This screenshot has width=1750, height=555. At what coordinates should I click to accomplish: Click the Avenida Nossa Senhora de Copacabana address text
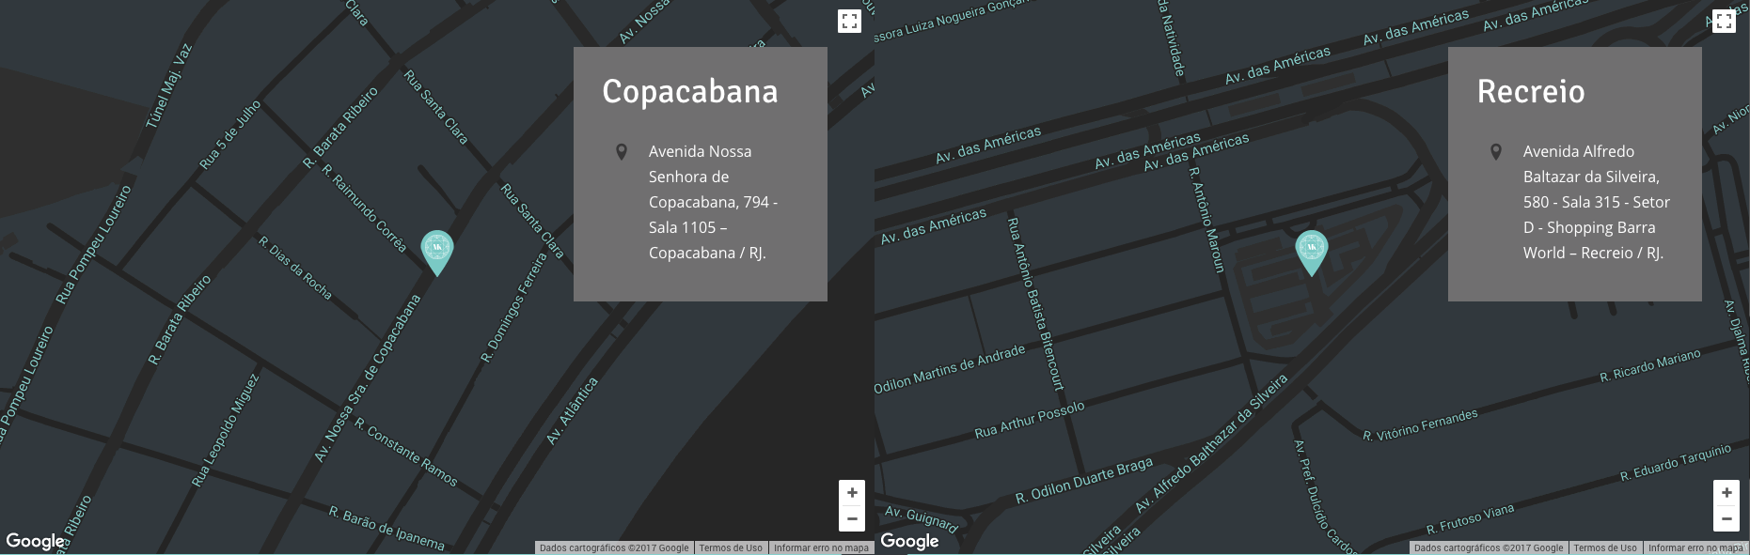(x=713, y=202)
